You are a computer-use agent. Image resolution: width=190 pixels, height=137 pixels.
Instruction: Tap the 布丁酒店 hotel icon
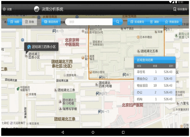[122, 29]
